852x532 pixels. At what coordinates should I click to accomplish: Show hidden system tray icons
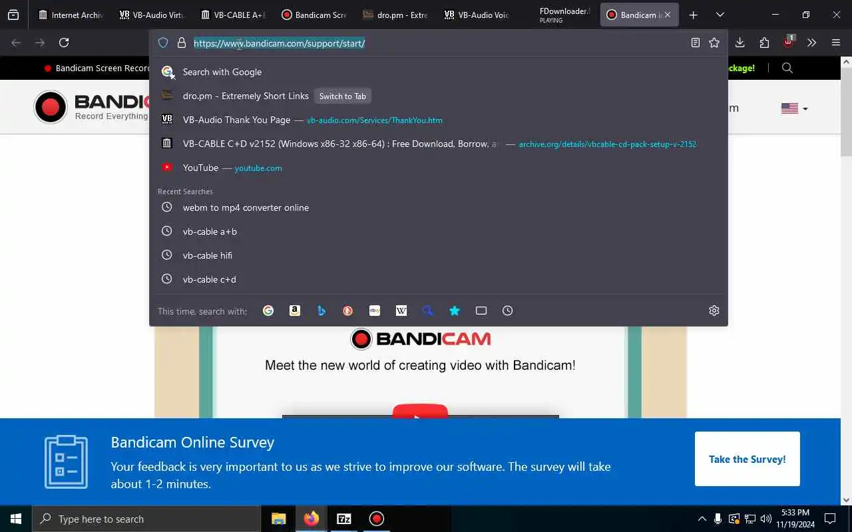coord(702,519)
